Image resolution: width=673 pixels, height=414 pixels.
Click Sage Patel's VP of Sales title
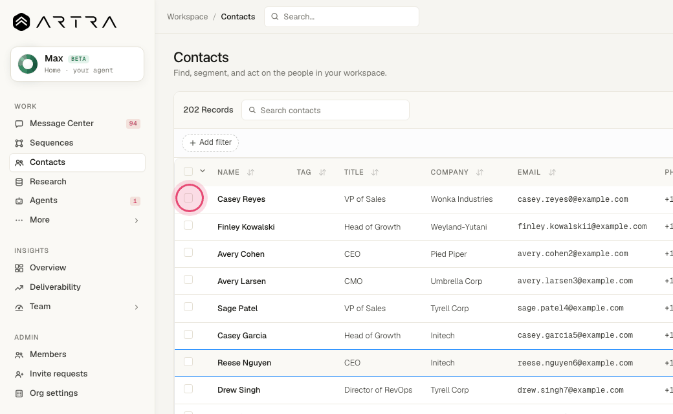(x=365, y=309)
